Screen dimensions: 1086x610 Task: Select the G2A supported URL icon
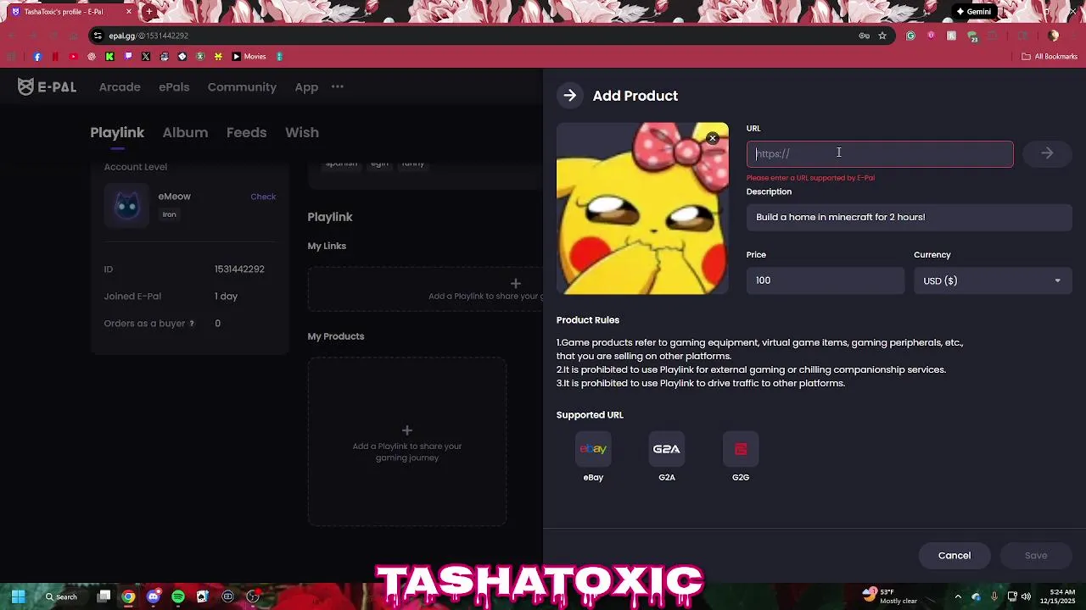click(667, 449)
